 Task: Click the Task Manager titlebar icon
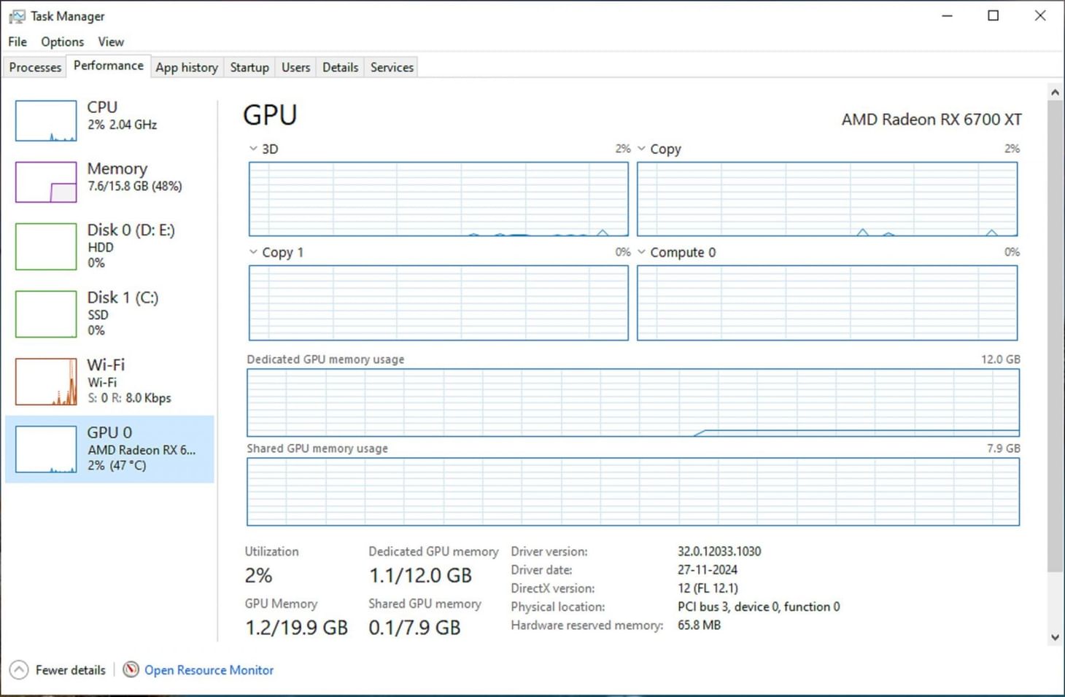[16, 15]
